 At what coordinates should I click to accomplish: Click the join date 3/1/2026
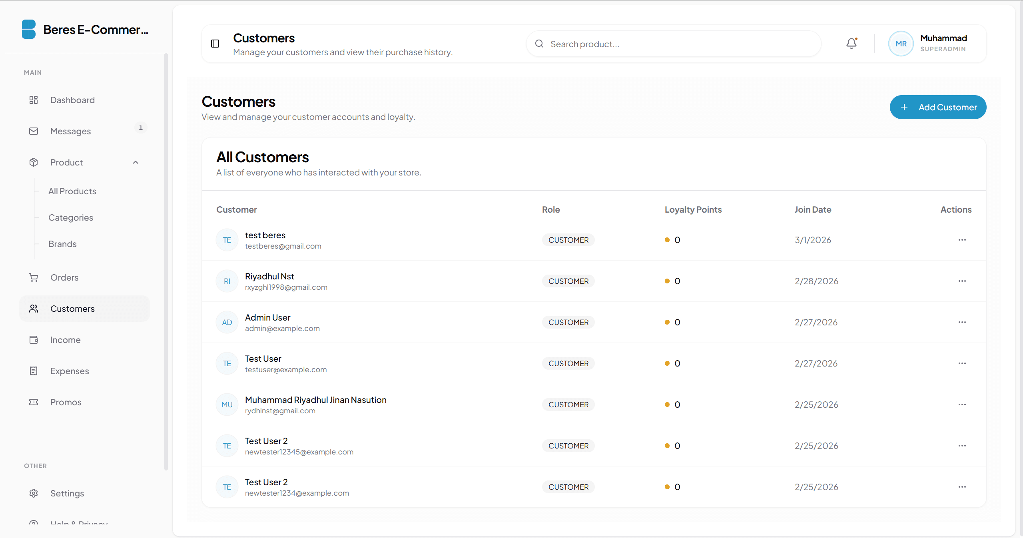(x=813, y=240)
